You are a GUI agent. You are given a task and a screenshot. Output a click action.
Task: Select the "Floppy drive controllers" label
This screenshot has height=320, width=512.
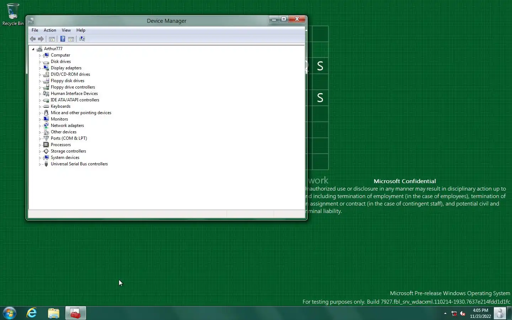pyautogui.click(x=73, y=87)
